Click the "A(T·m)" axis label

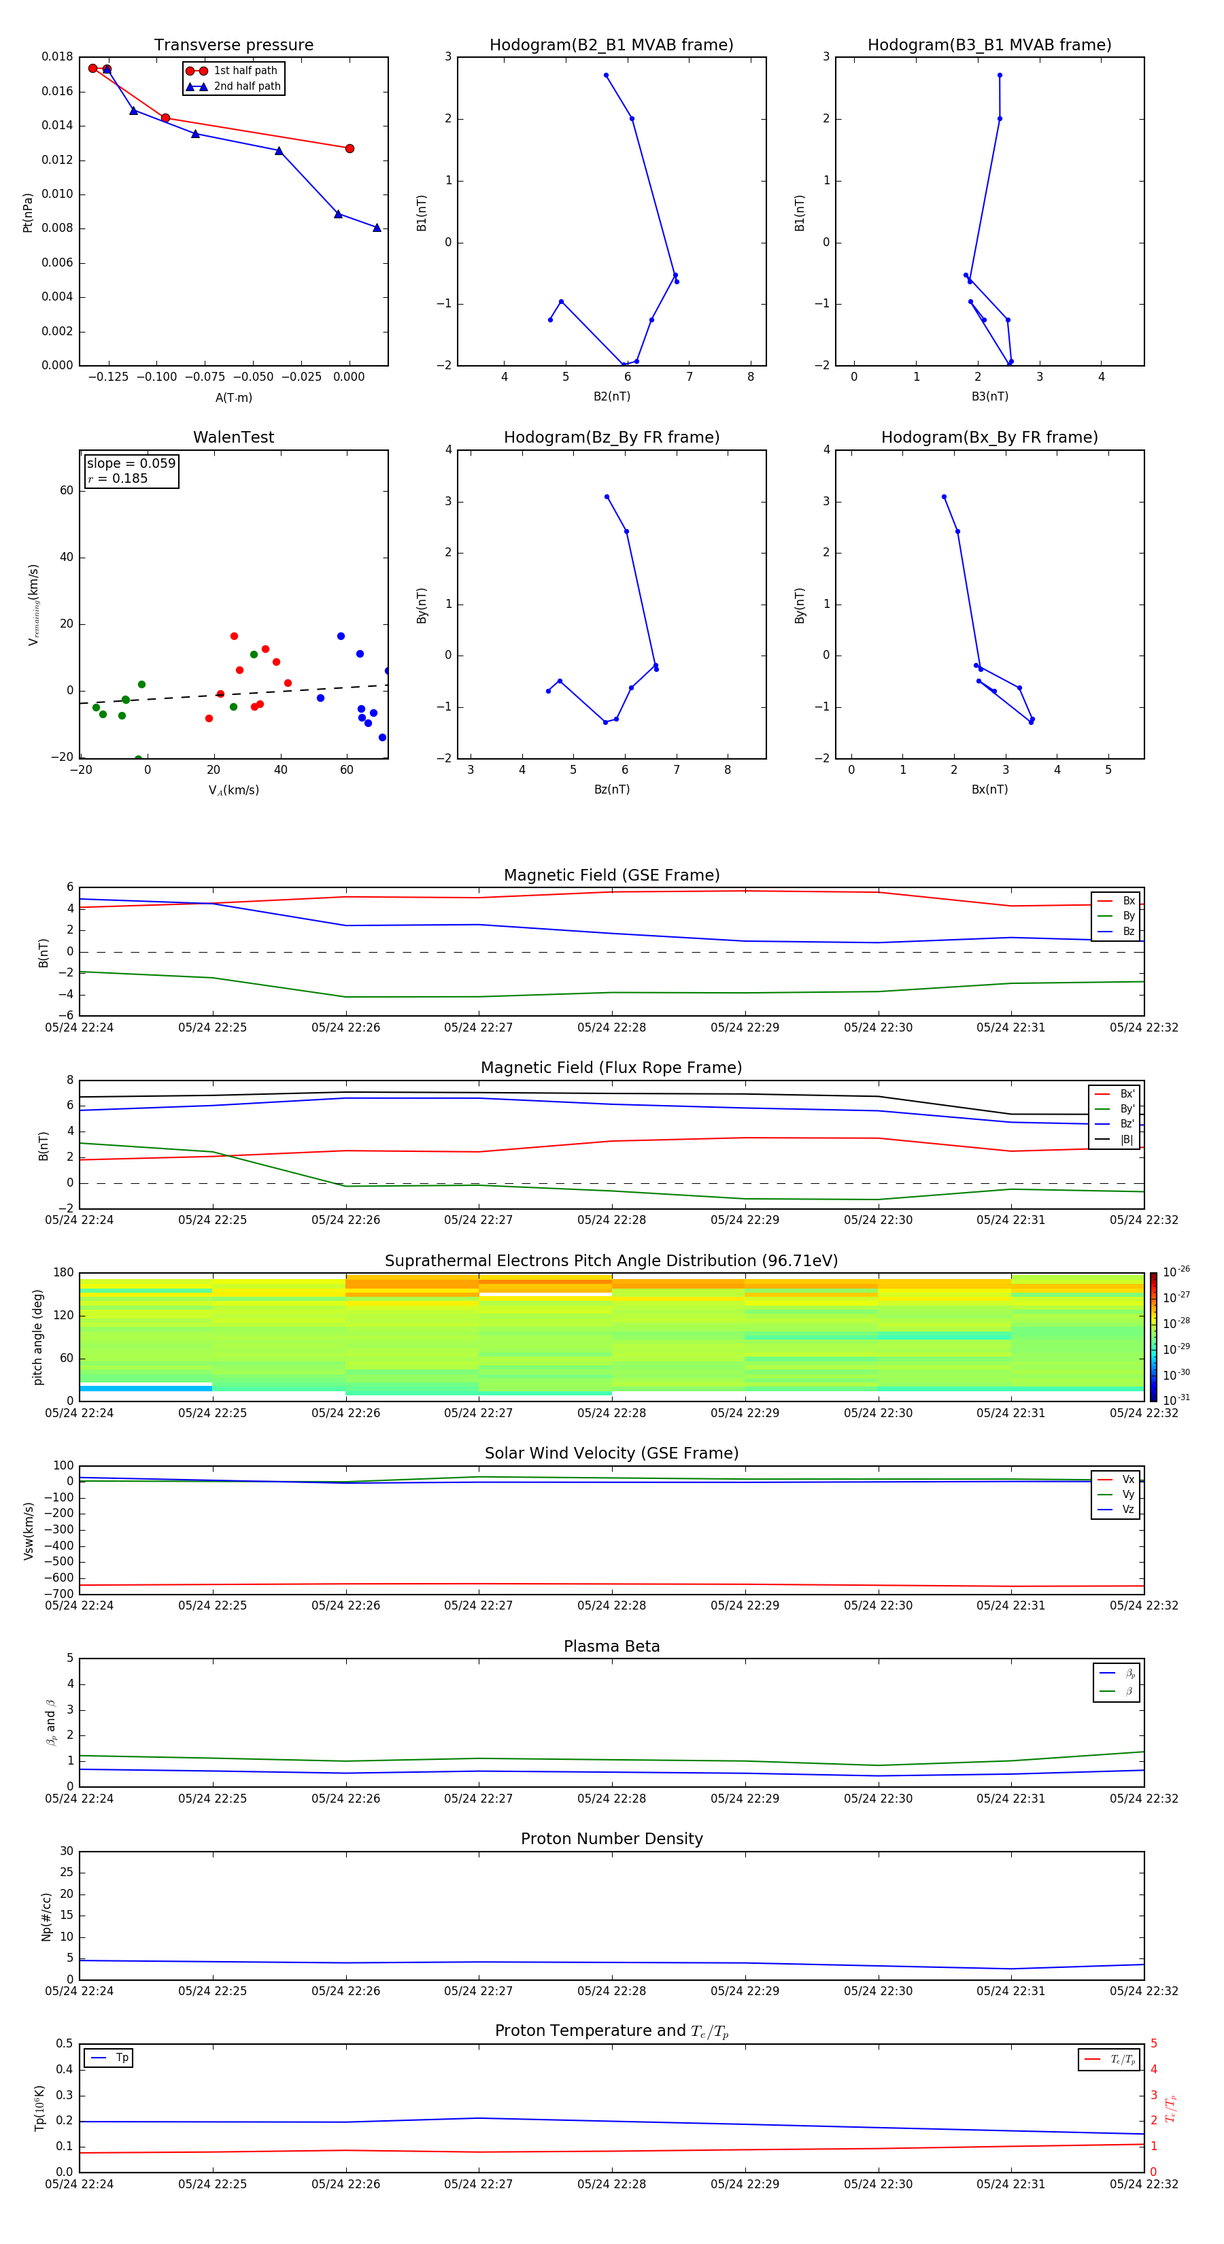pyautogui.click(x=233, y=397)
